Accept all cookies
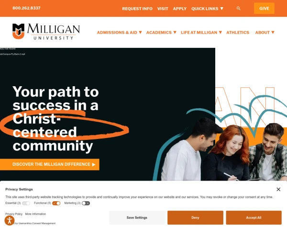The height and width of the screenshot is (230, 287). [x=254, y=218]
